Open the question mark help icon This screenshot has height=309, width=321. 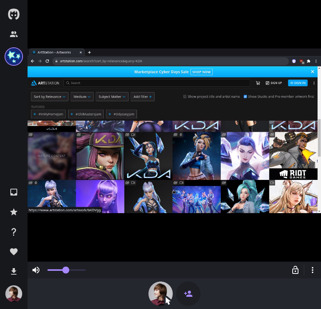14,232
